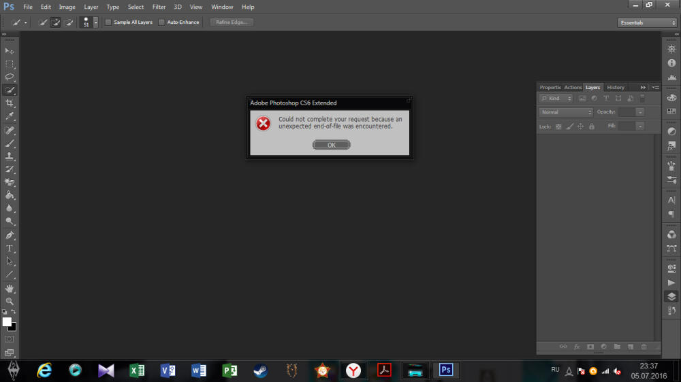Open the Window menu

point(222,7)
